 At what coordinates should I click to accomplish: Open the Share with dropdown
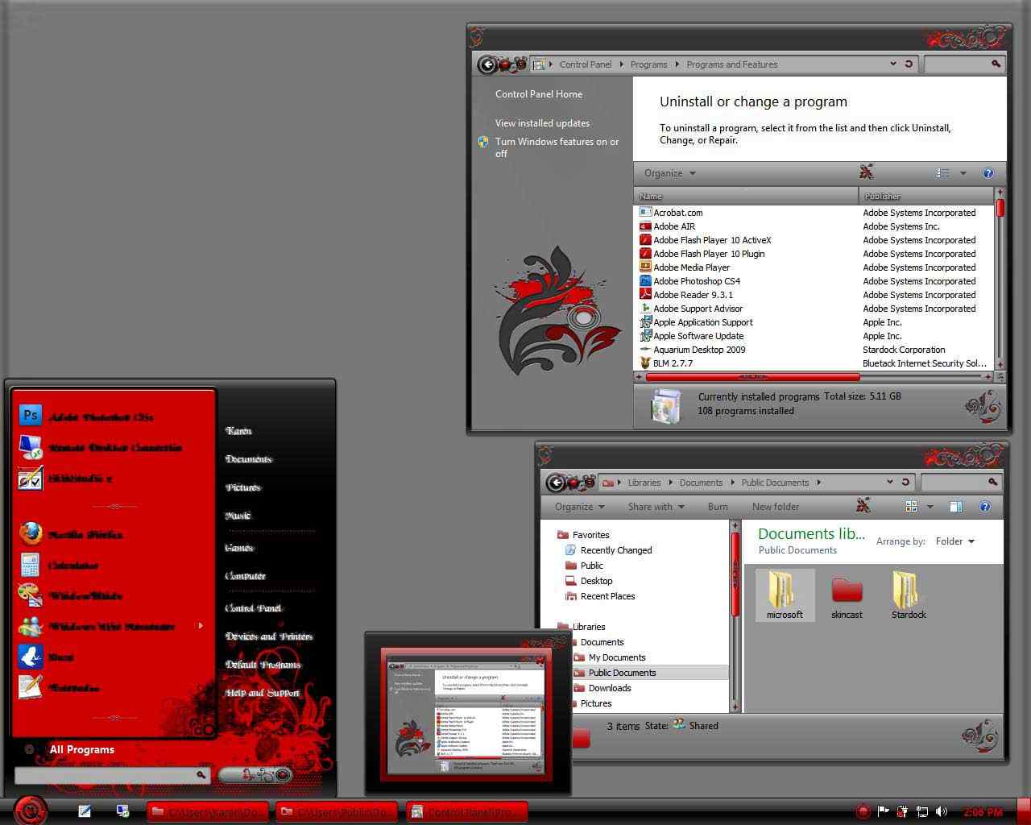656,507
